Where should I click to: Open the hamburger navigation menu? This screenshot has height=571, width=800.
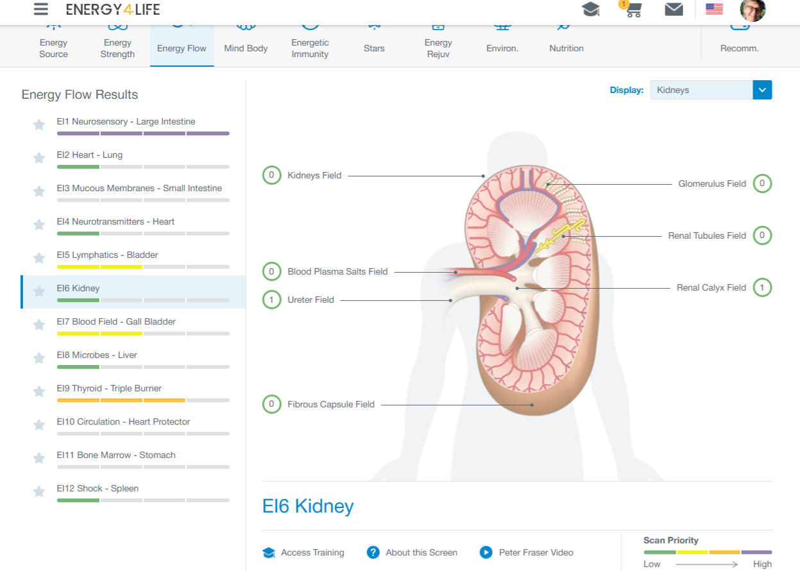coord(40,10)
